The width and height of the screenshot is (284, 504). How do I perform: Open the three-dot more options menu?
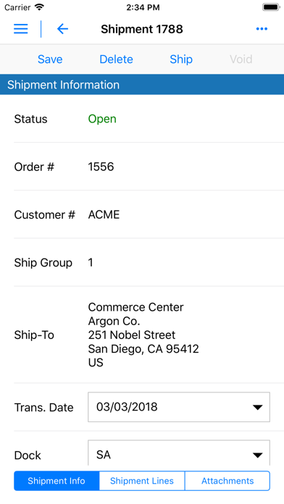click(x=262, y=29)
